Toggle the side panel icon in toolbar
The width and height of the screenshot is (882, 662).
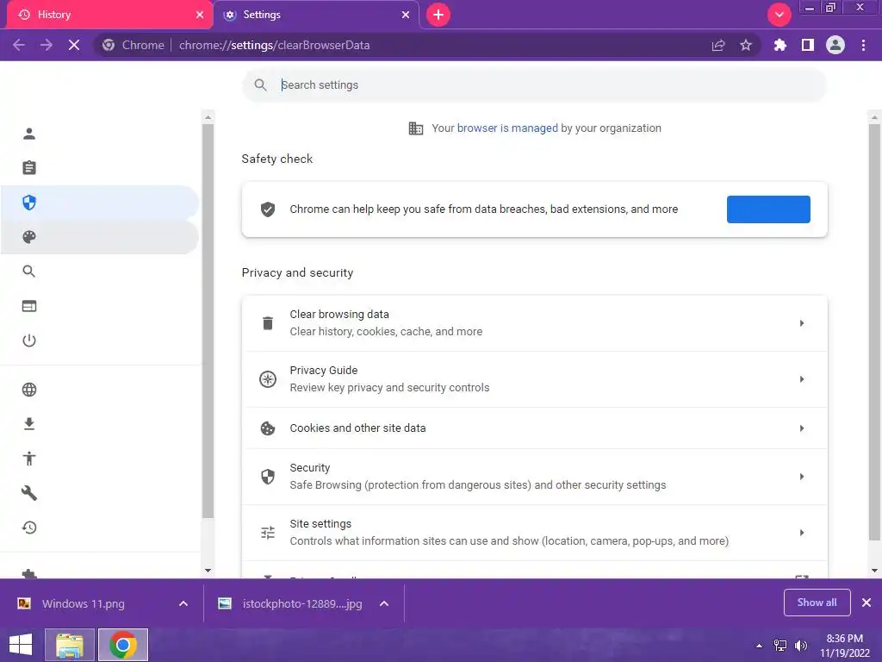808,45
